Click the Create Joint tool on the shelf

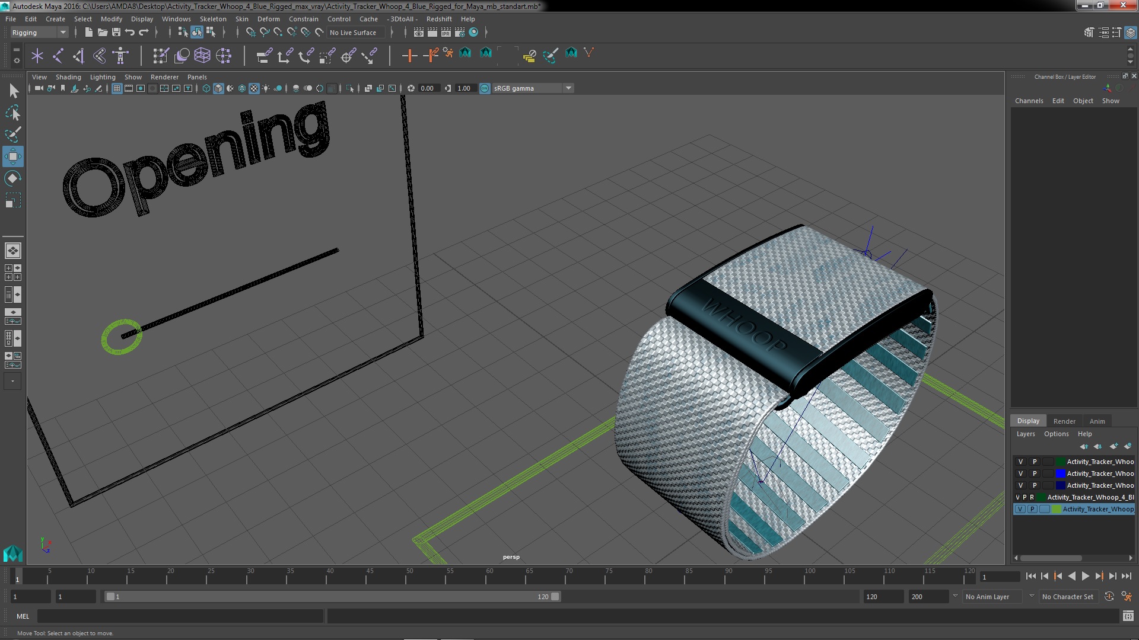click(58, 56)
